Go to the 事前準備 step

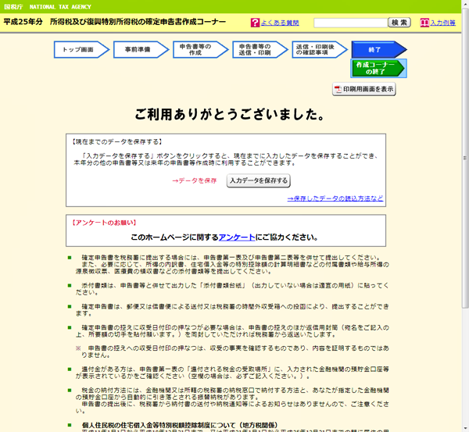click(141, 50)
